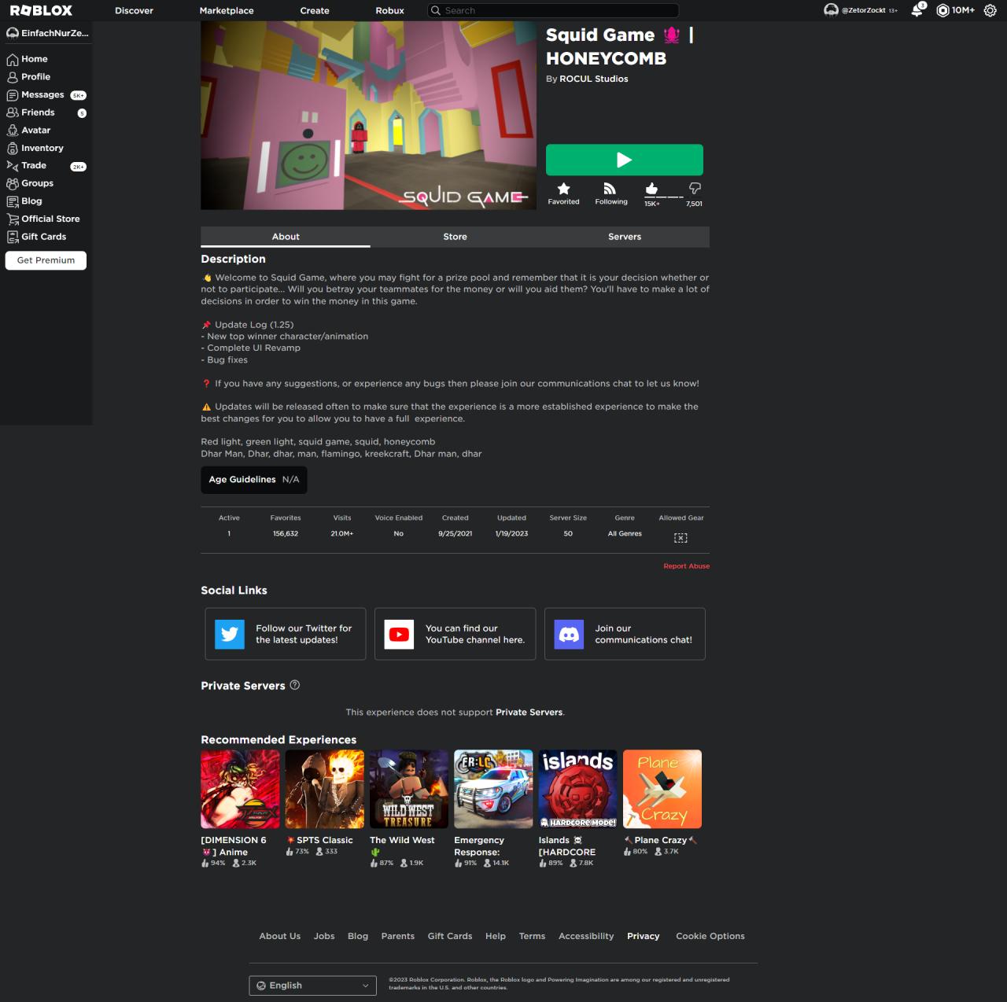Open the DIMENSION 6 Anime experience

coord(240,789)
